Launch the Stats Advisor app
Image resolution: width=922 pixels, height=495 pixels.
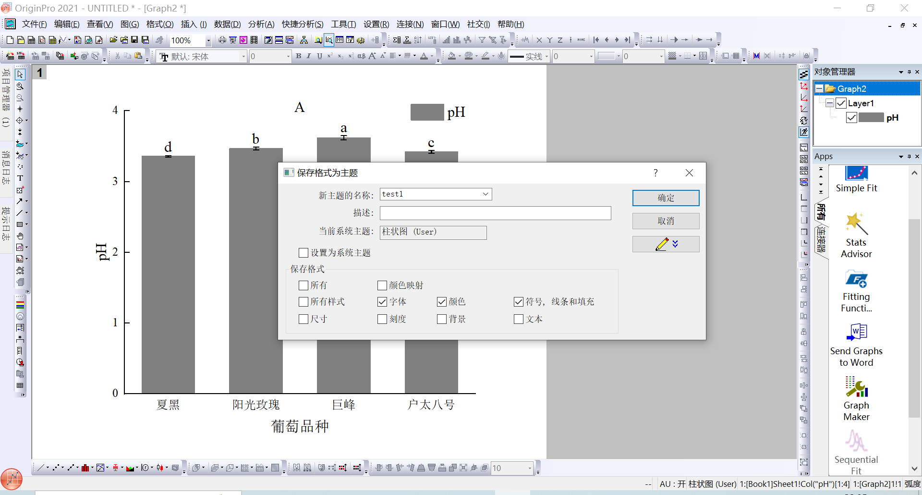pyautogui.click(x=856, y=235)
